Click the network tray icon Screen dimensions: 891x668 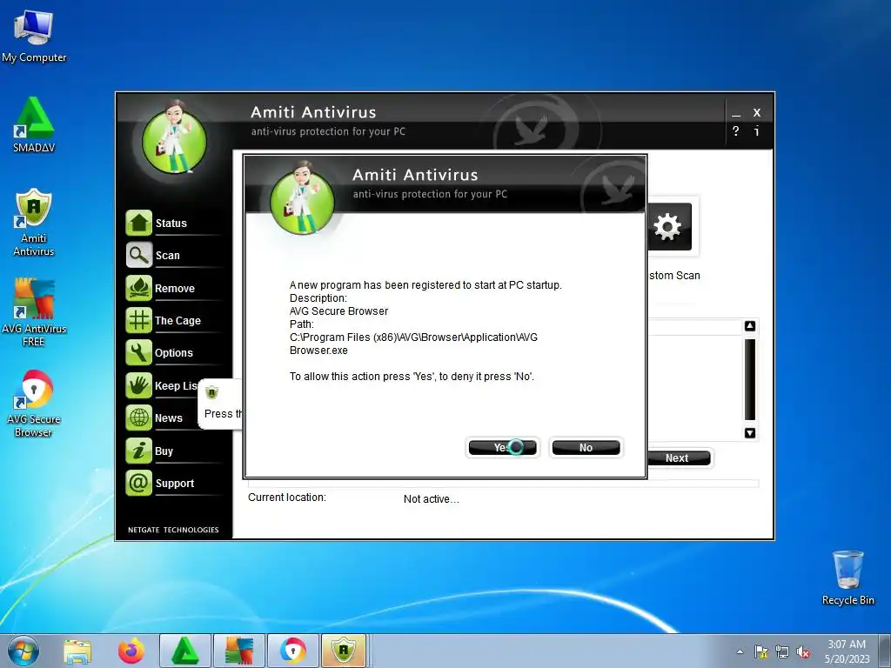coord(782,652)
